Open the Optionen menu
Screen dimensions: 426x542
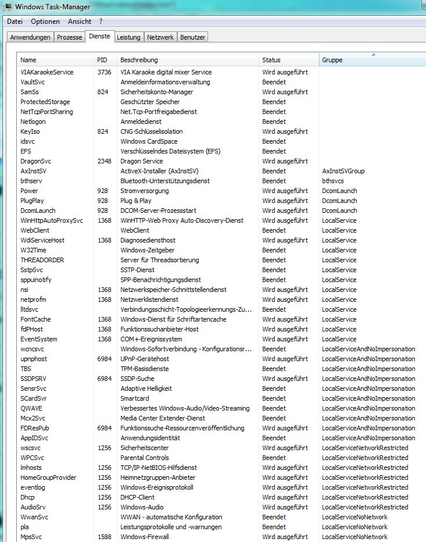coord(45,22)
